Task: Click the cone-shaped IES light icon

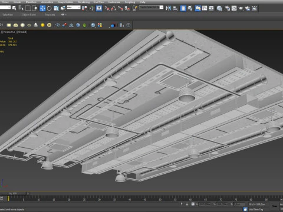Action: coord(36,25)
